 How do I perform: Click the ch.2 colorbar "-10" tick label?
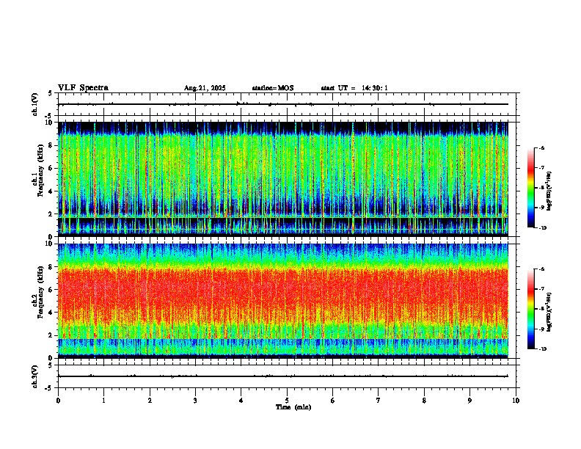[x=543, y=349]
